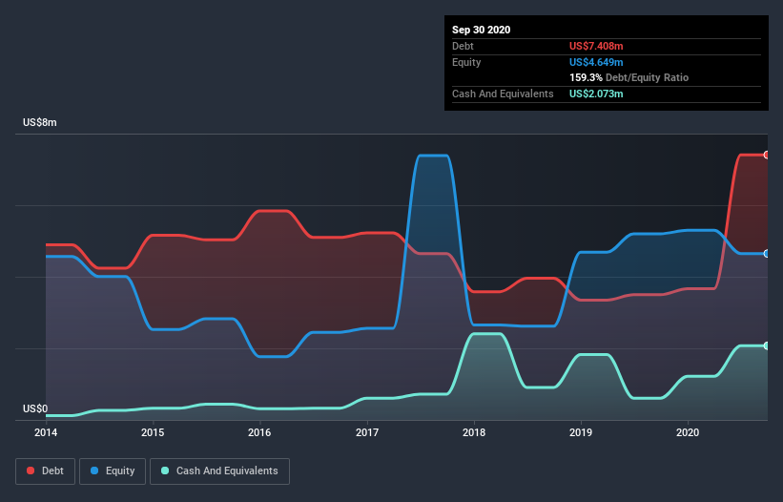Toggle the Equity legend button
The height and width of the screenshot is (502, 783).
tap(113, 471)
